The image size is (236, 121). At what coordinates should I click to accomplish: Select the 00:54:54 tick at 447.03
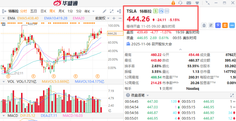click(152, 107)
